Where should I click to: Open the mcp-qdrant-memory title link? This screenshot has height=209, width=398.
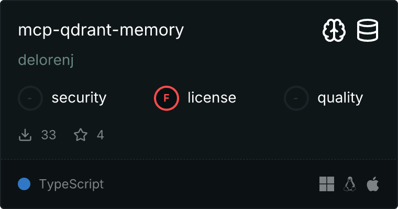click(101, 30)
